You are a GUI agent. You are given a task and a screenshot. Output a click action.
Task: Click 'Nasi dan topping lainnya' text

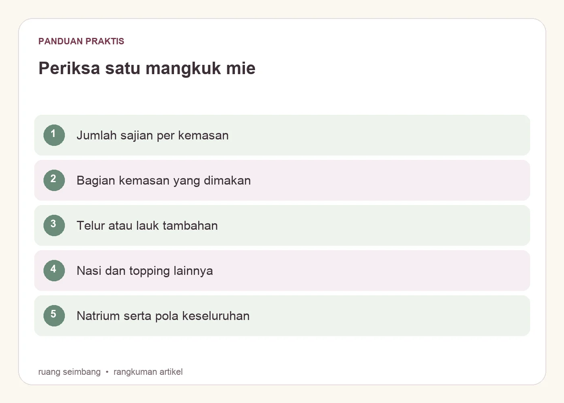pyautogui.click(x=145, y=271)
